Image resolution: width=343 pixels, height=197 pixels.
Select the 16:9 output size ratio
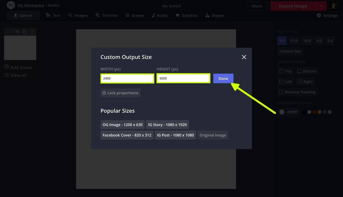point(307,41)
